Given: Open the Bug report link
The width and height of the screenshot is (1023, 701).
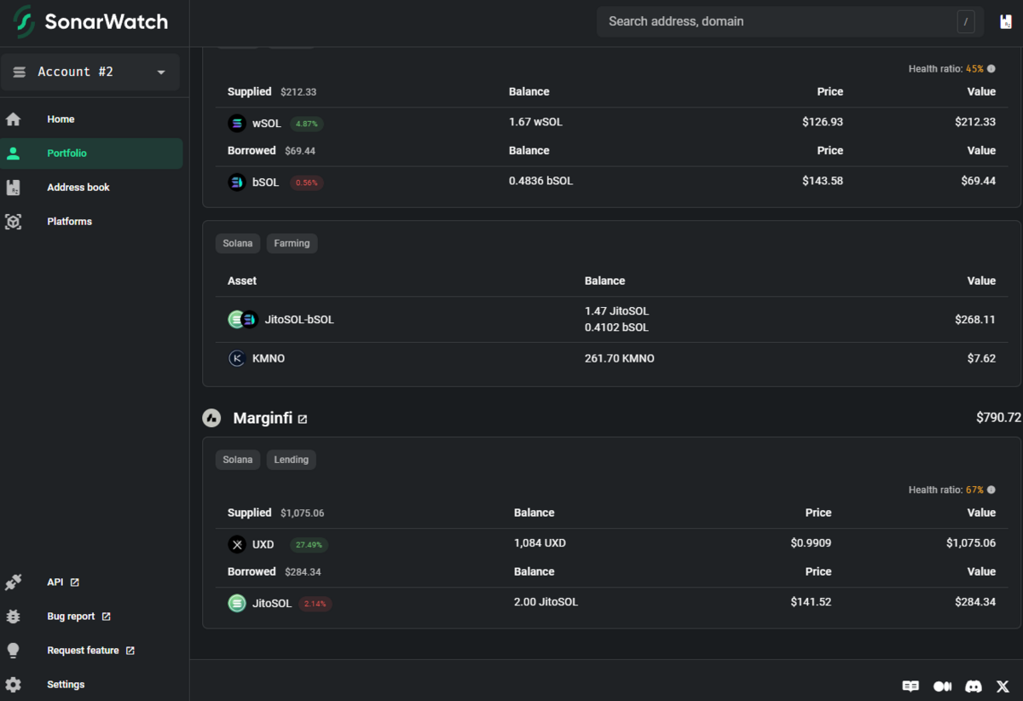Looking at the screenshot, I should [78, 617].
